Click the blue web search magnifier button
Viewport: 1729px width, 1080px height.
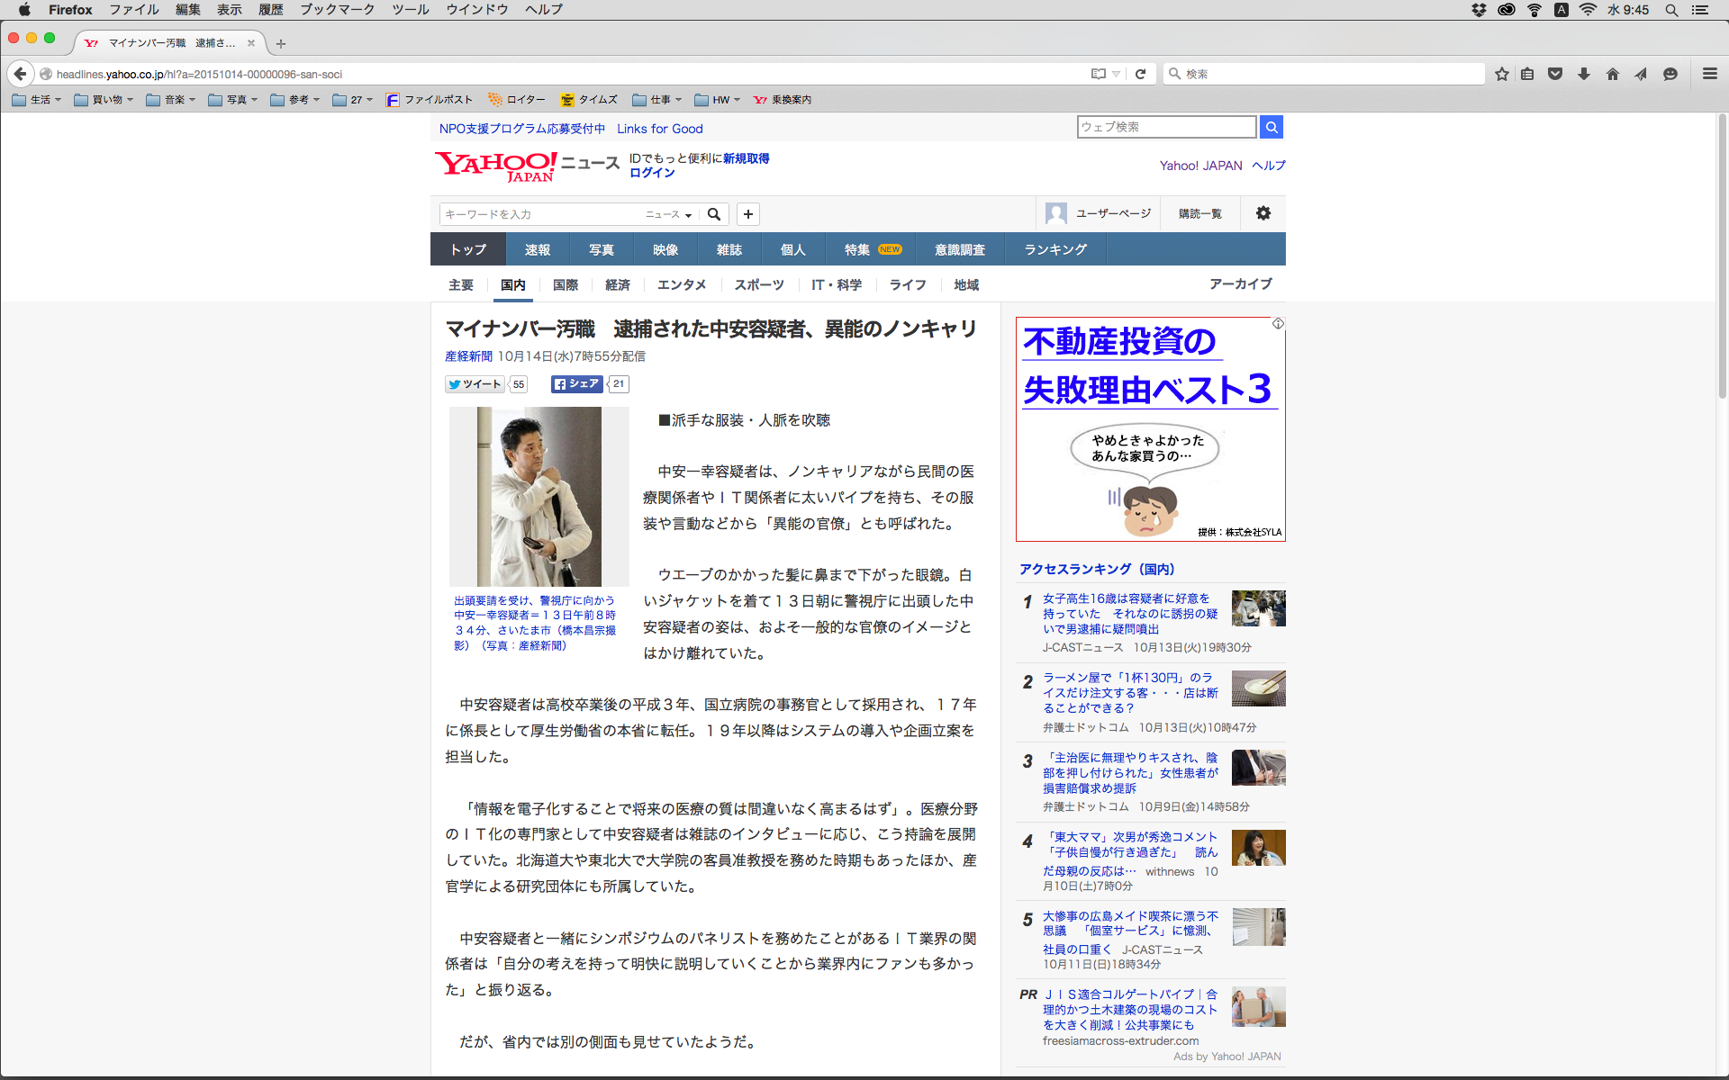click(1271, 127)
